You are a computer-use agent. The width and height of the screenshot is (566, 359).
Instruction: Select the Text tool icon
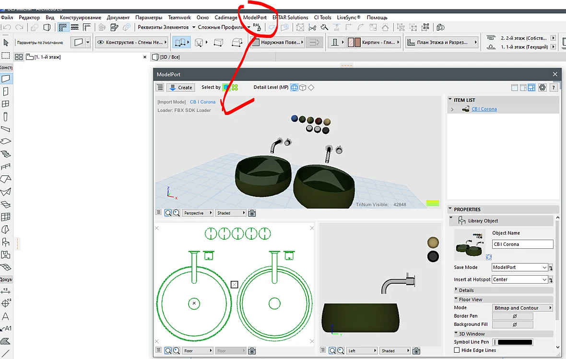click(6, 316)
